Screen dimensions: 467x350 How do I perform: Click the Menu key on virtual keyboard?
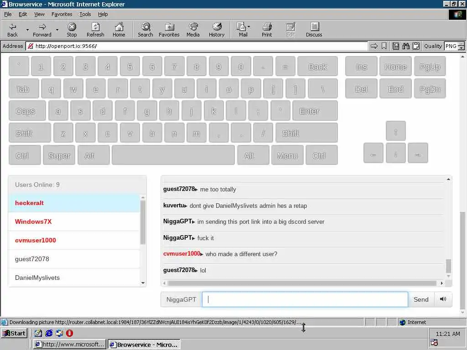pos(287,155)
